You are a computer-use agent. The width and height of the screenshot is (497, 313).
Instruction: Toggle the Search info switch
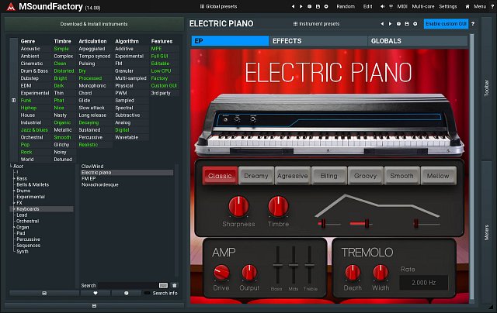point(148,294)
